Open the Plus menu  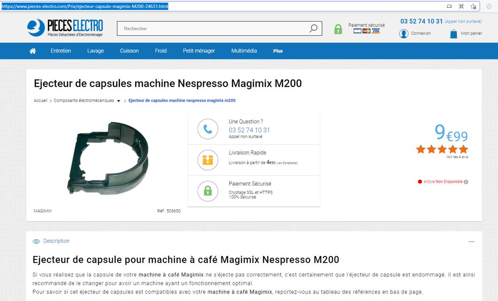coord(278,51)
